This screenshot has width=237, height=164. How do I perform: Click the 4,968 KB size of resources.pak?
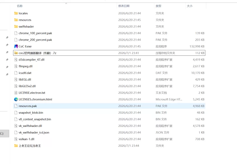pyautogui.click(x=198, y=106)
